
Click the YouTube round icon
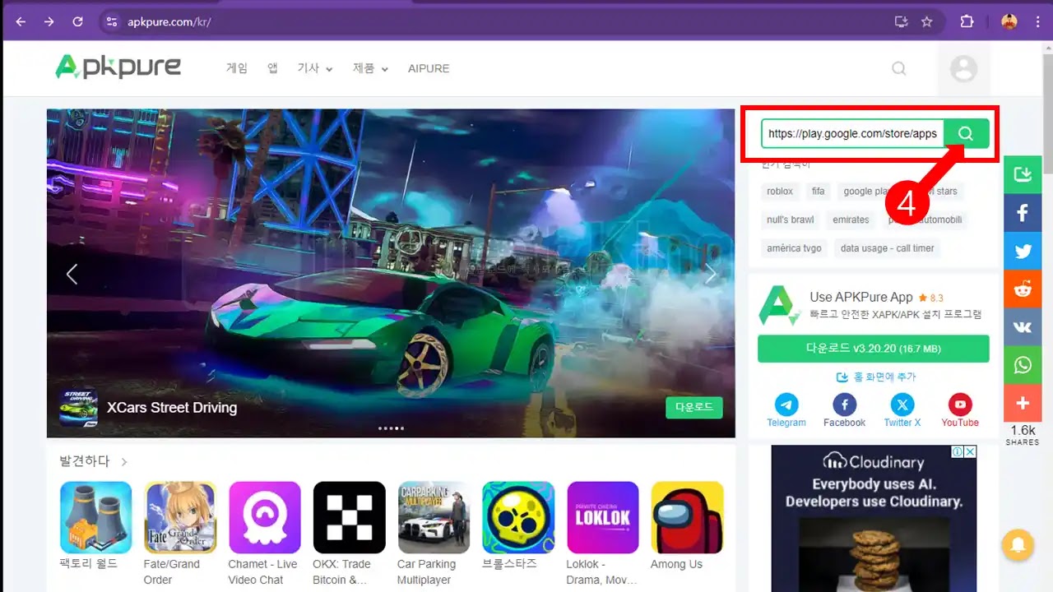tap(960, 405)
